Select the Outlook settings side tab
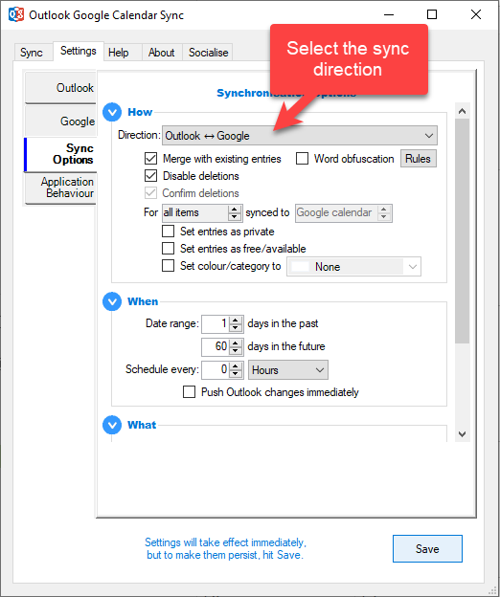 [60, 88]
